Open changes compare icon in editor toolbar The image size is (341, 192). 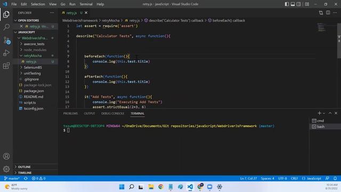click(321, 13)
